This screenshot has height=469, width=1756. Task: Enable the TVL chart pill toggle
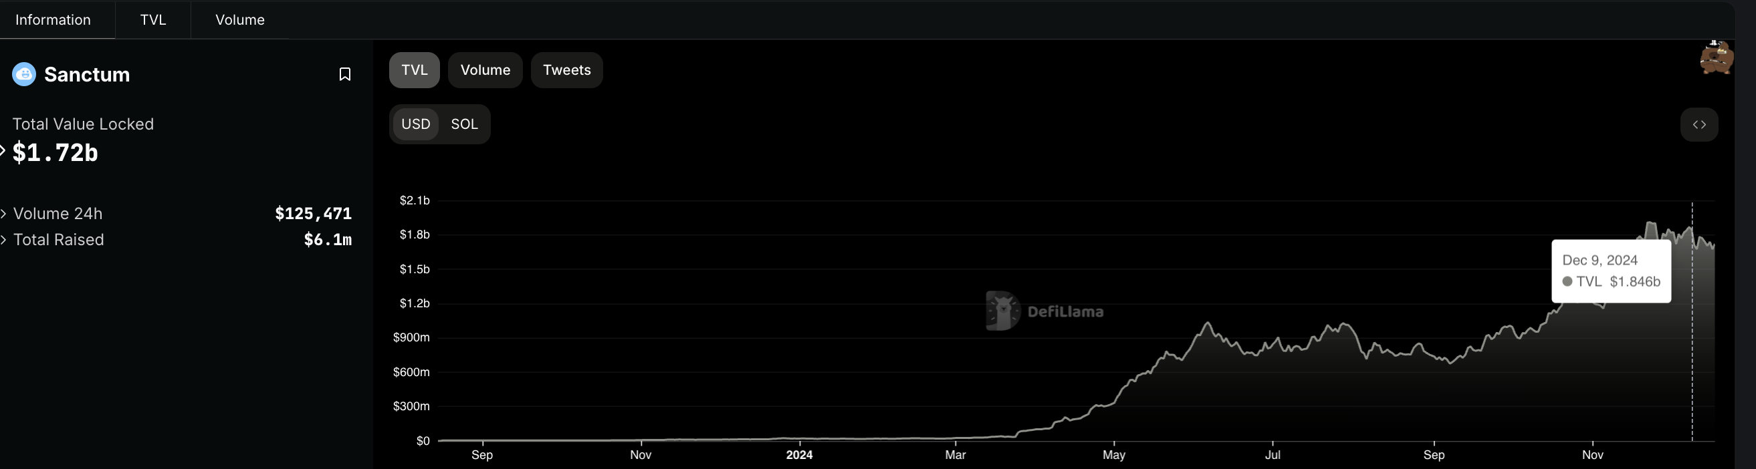tap(414, 70)
